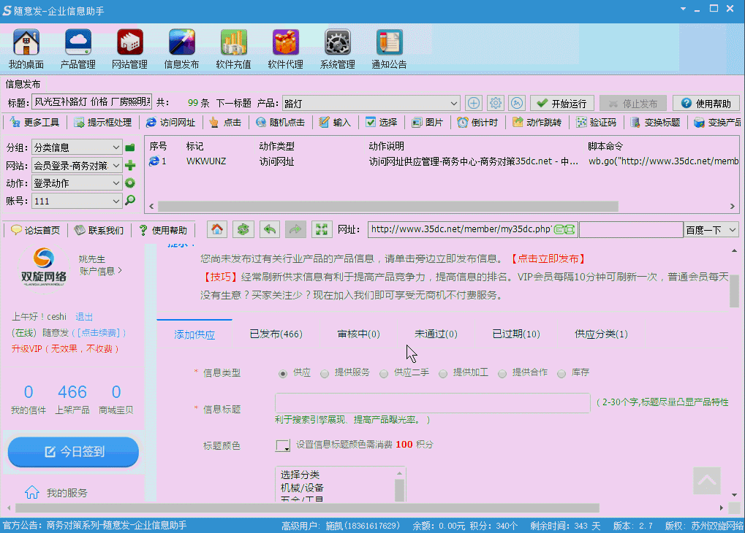Image resolution: width=745 pixels, height=533 pixels.
Task: Select 机械/设备 in category list
Action: tap(302, 488)
